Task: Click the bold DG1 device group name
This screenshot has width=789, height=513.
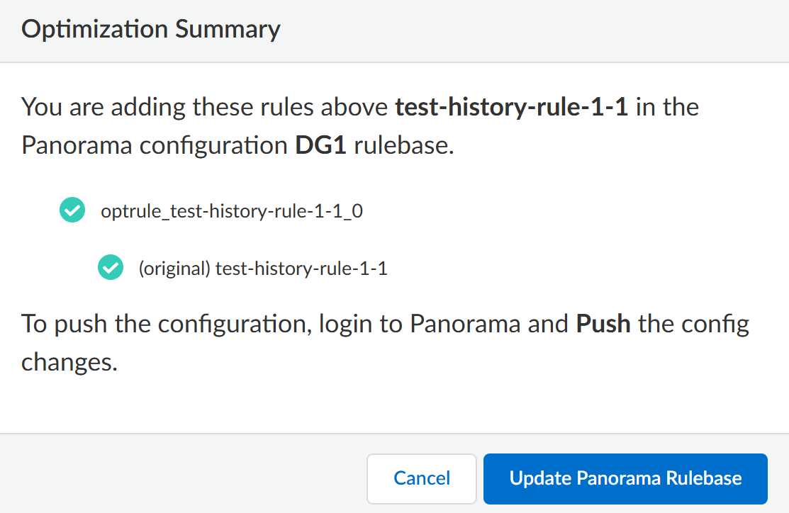Action: (321, 145)
